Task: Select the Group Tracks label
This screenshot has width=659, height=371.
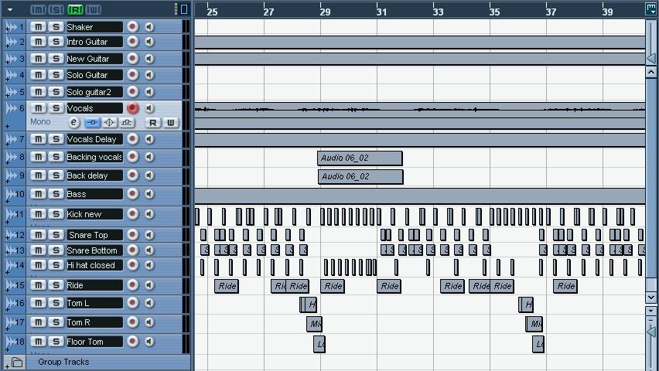Action: (x=63, y=362)
